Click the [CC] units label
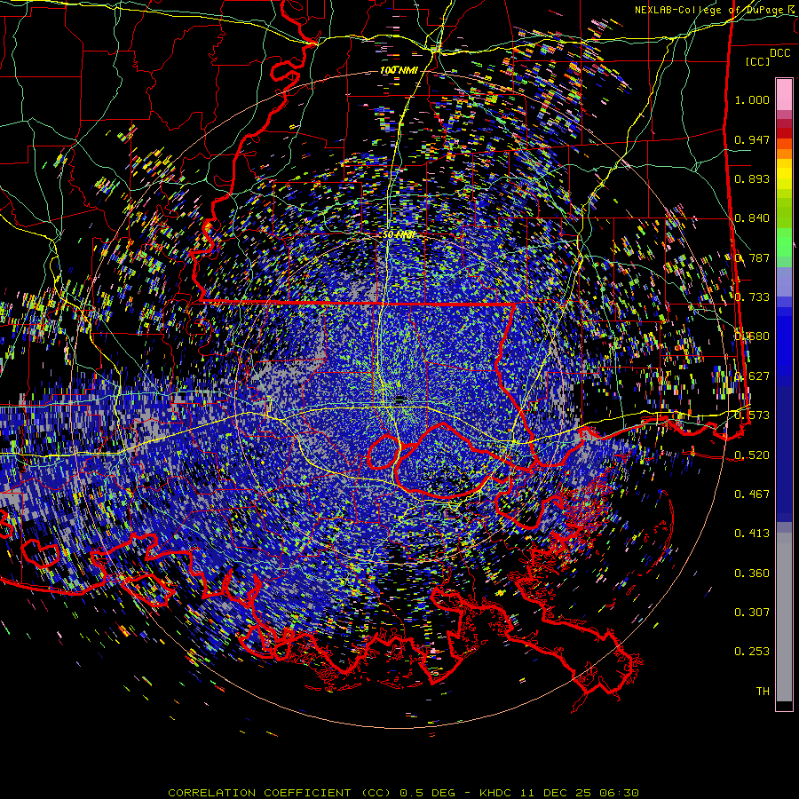This screenshot has width=799, height=799. [x=757, y=61]
